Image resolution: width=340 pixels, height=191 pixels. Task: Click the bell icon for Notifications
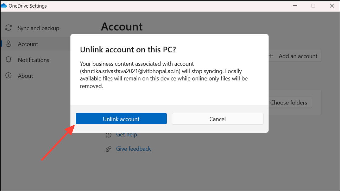(x=8, y=60)
